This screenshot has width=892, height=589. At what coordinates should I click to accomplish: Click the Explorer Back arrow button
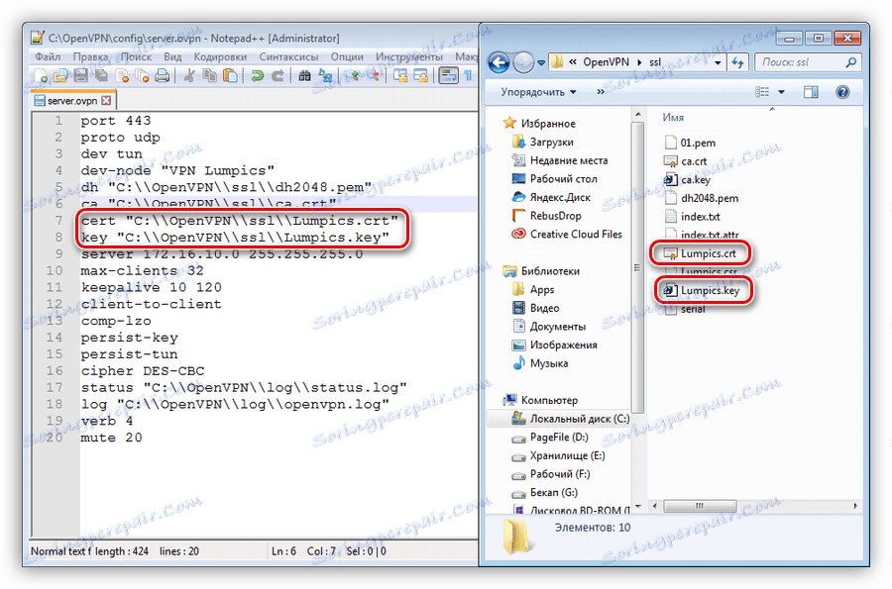(499, 62)
